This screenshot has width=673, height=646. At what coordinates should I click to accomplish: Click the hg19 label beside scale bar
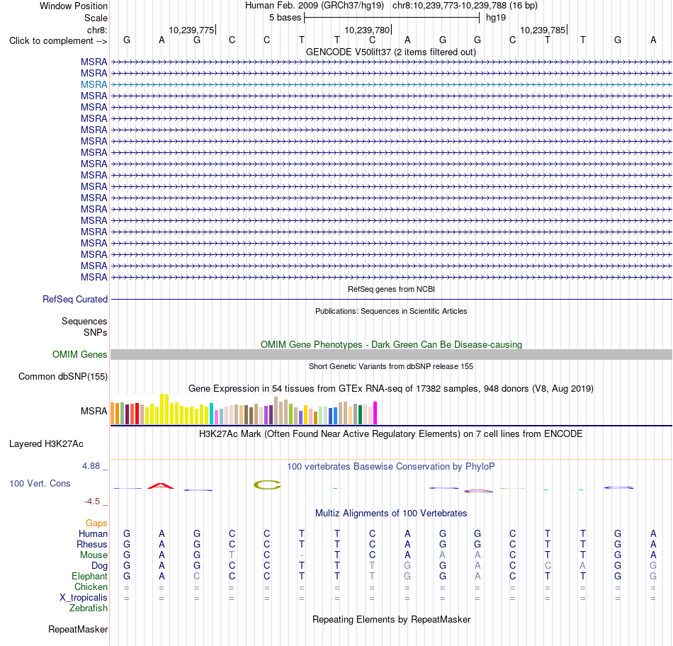[x=496, y=18]
